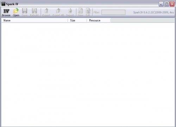Select the Export All toolbar icon
176x127 pixels.
tap(58, 11)
